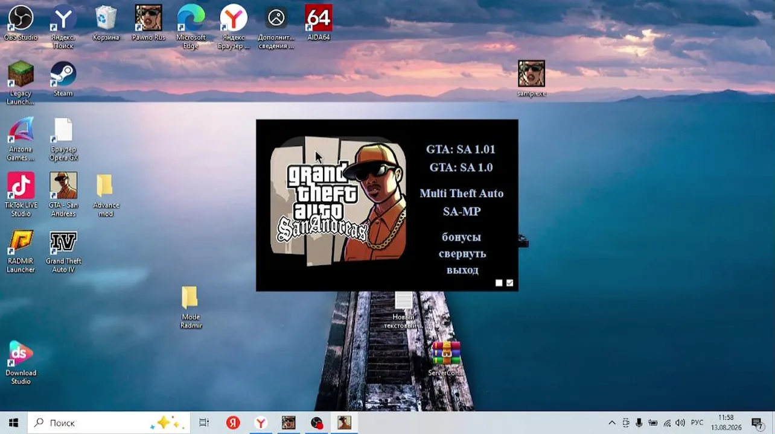This screenshot has height=434, width=775.
Task: Select the Legacy Launcher Minecraft icon
Action: pos(21,83)
